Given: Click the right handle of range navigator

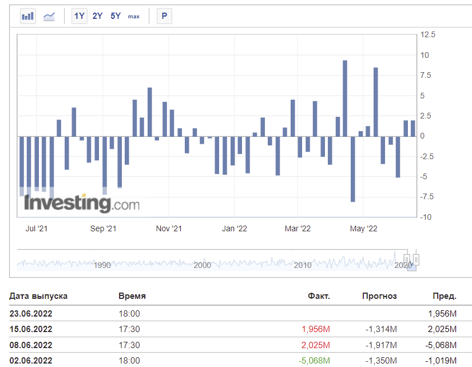Looking at the screenshot, I should tap(417, 259).
